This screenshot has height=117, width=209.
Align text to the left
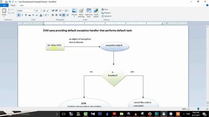[x=53, y=15]
